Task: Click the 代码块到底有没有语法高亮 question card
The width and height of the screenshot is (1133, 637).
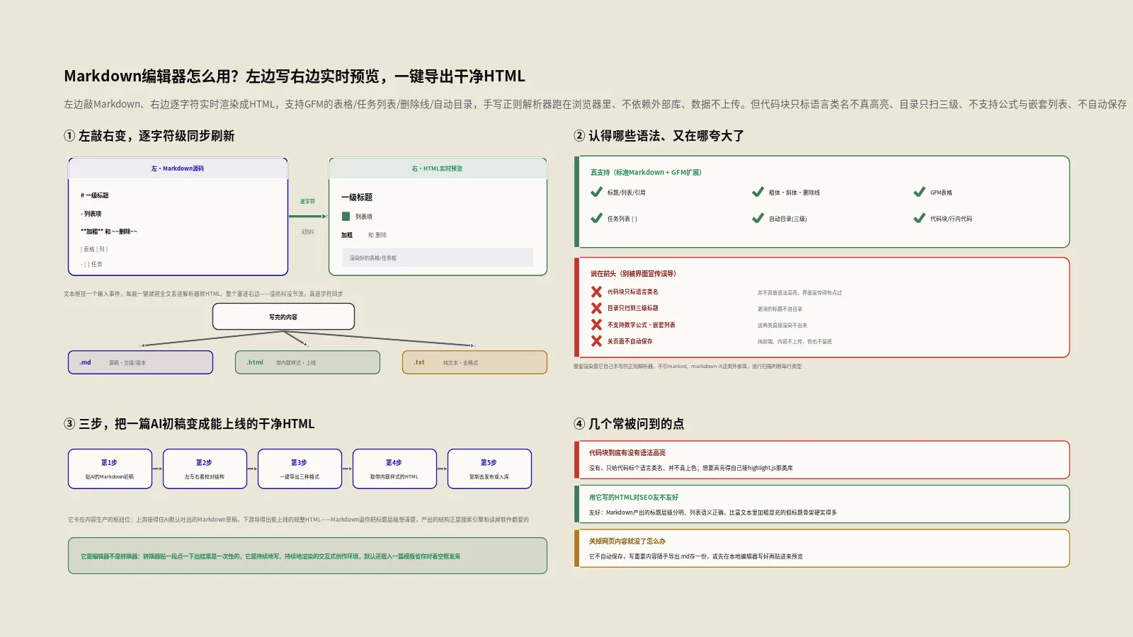Action: pyautogui.click(x=821, y=460)
